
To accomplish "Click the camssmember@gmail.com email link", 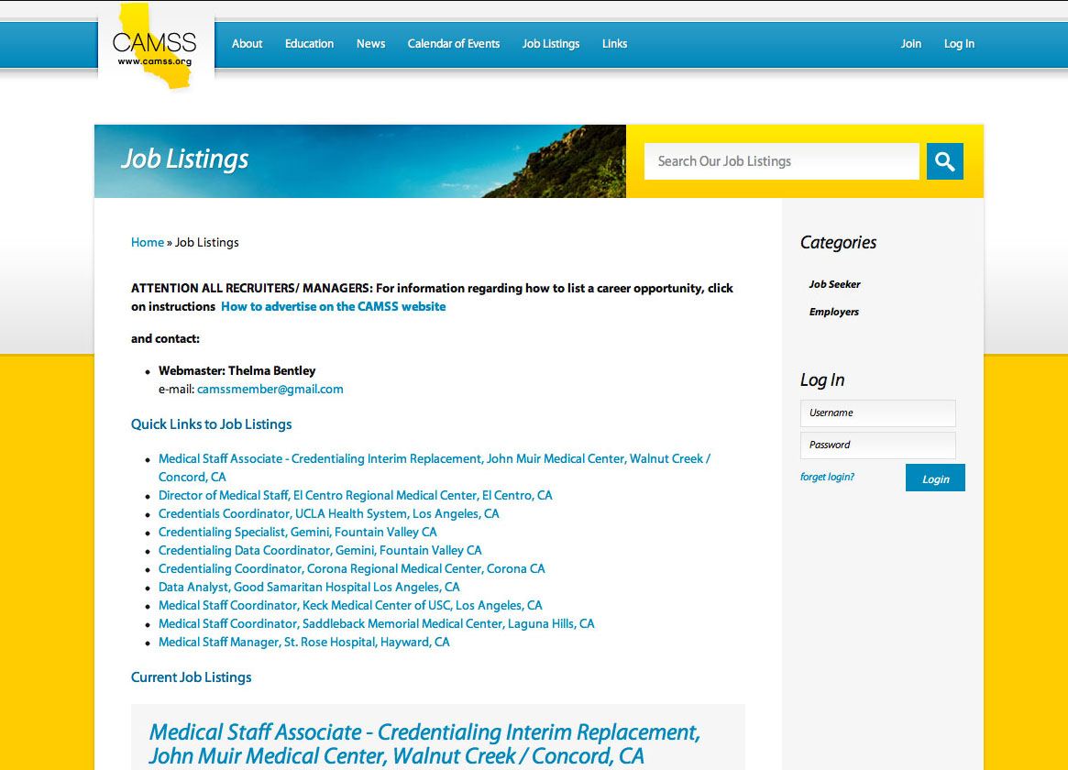I will point(270,390).
